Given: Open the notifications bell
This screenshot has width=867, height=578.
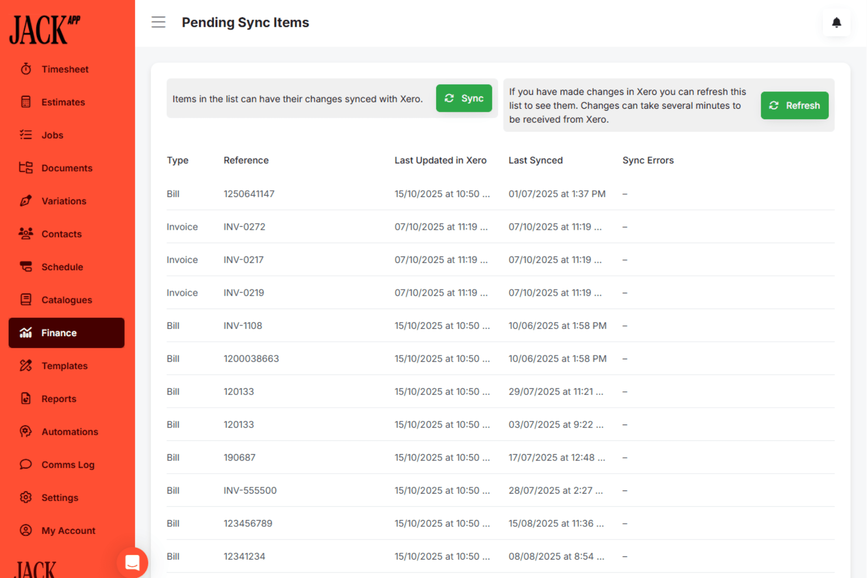Looking at the screenshot, I should (837, 23).
